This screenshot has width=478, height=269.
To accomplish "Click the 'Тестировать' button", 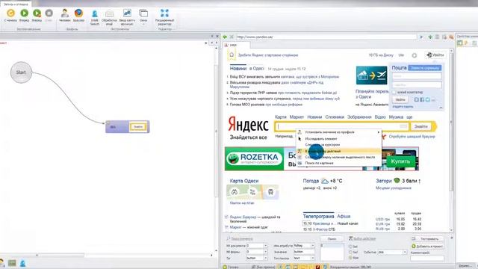I will [x=429, y=239].
